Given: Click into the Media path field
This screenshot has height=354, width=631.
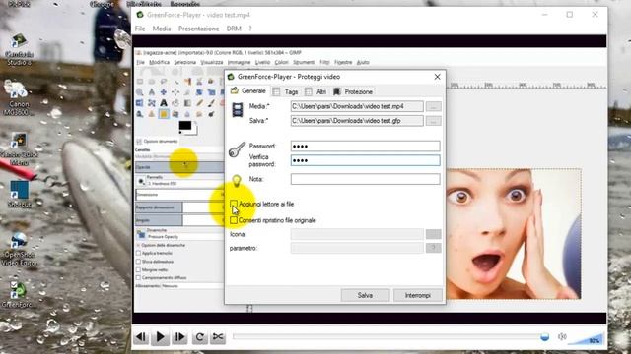Looking at the screenshot, I should (x=357, y=106).
